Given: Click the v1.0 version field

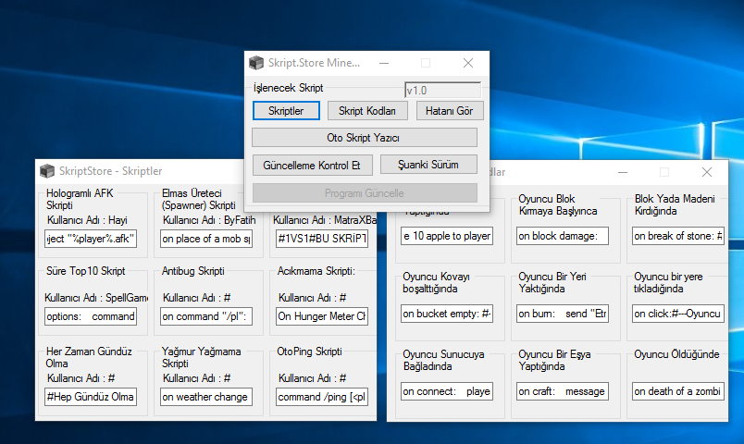Looking at the screenshot, I should point(442,90).
